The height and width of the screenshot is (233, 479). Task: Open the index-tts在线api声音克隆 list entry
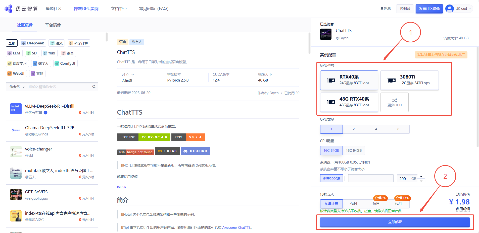pos(52,216)
